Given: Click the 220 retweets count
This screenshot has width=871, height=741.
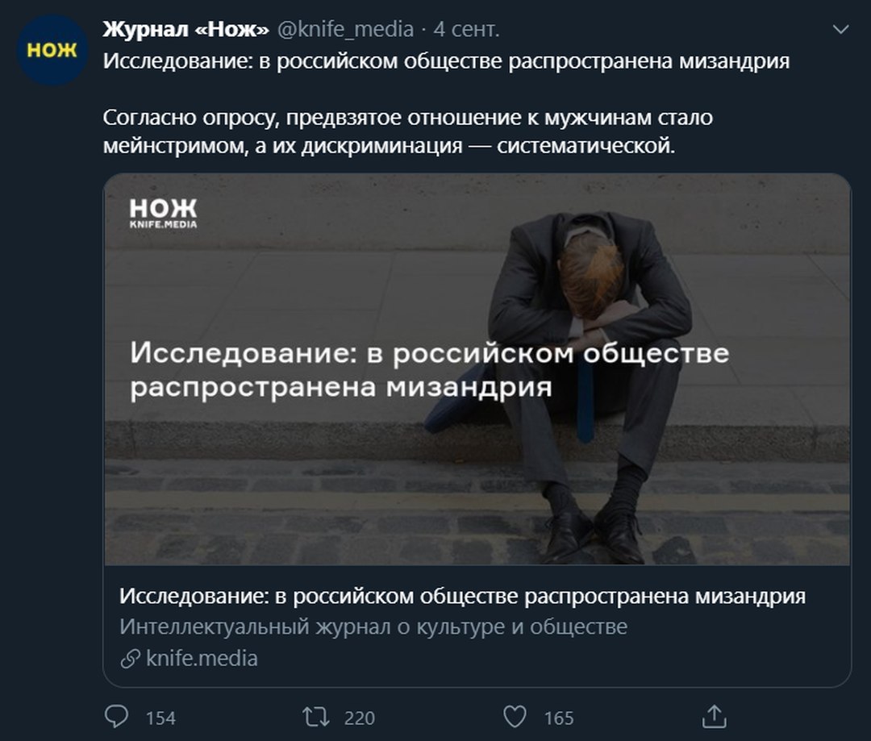Looking at the screenshot, I should [x=360, y=718].
